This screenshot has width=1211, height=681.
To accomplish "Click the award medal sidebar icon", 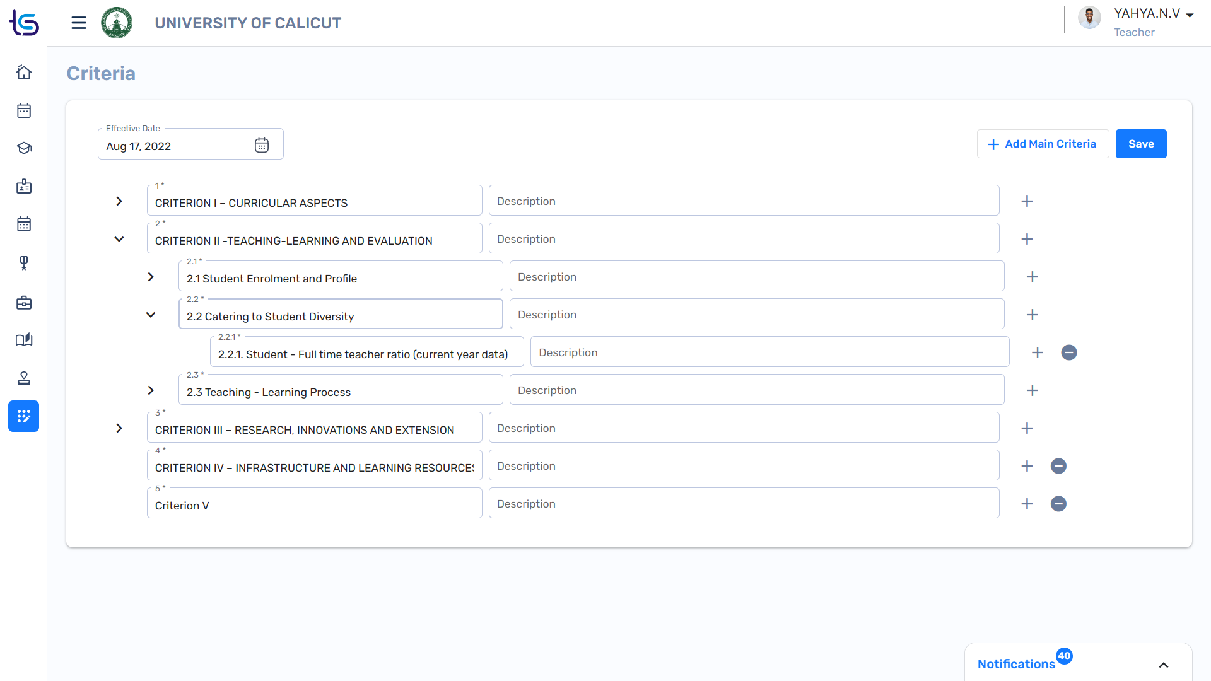I will tap(24, 263).
